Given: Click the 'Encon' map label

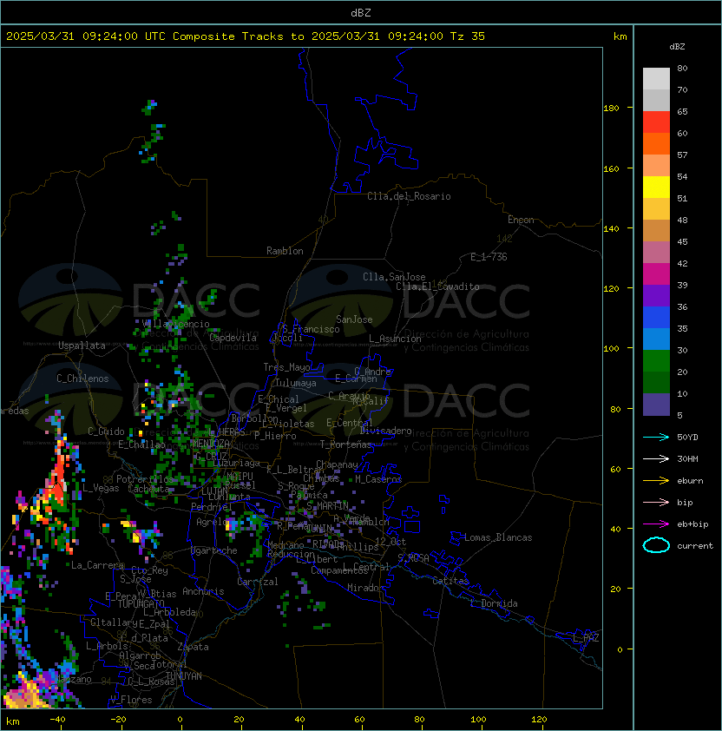Looking at the screenshot, I should click(521, 220).
